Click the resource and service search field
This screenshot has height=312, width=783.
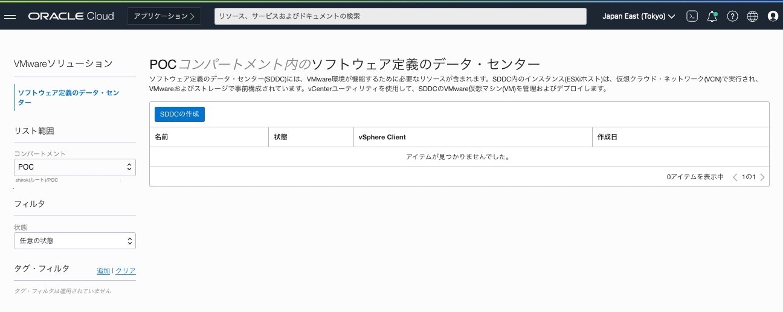pyautogui.click(x=401, y=16)
